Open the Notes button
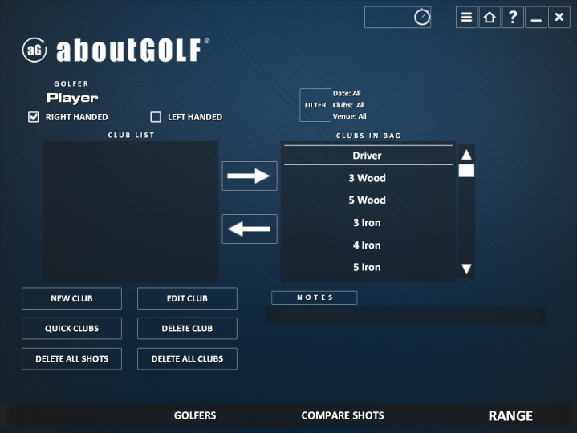The height and width of the screenshot is (433, 577). [x=315, y=297]
